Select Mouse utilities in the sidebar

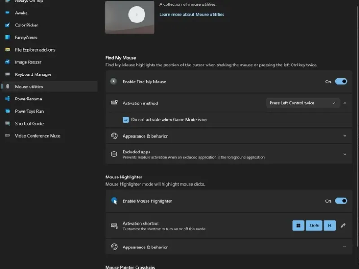click(x=50, y=87)
